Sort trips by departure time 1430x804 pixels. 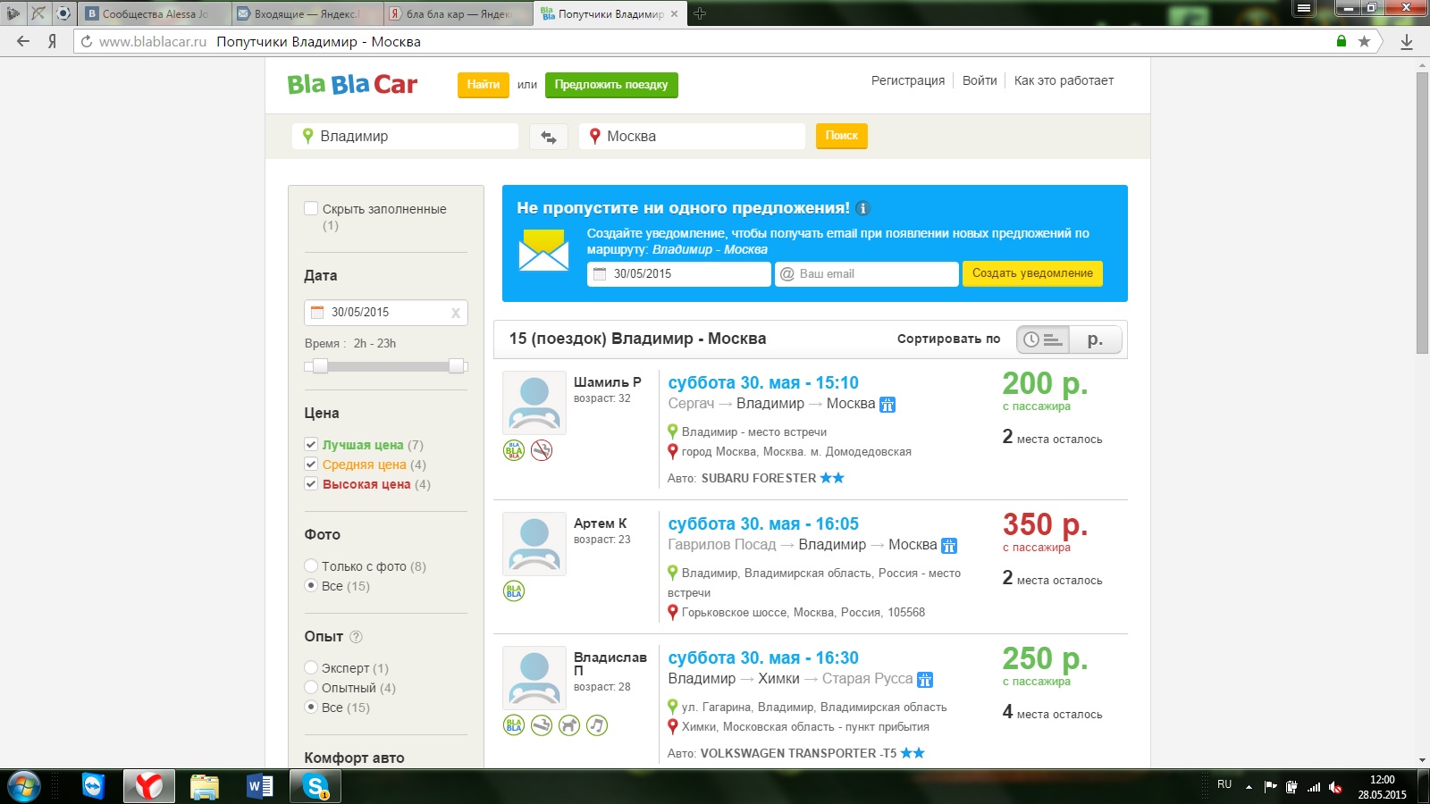pyautogui.click(x=1043, y=339)
